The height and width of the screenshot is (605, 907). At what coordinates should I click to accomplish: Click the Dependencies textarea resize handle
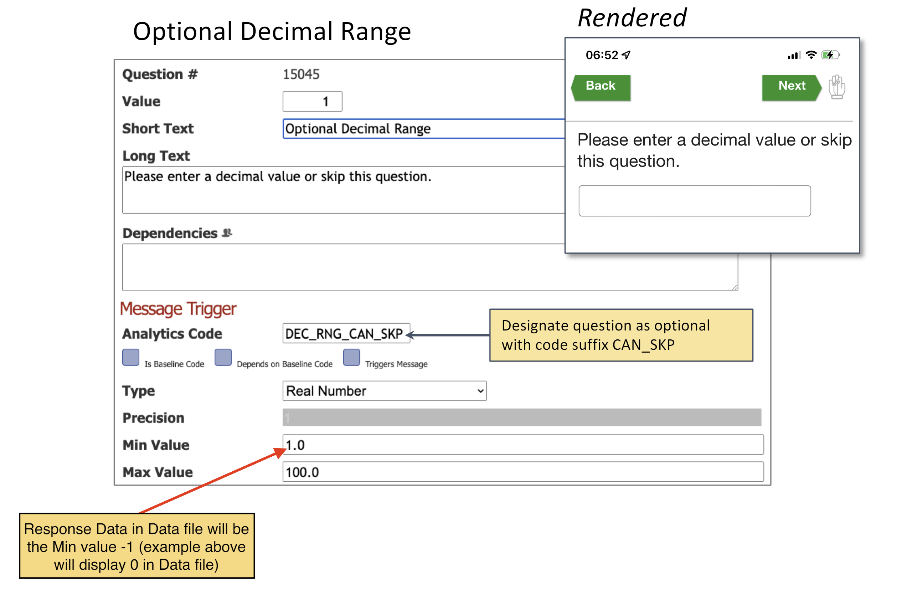tap(734, 287)
